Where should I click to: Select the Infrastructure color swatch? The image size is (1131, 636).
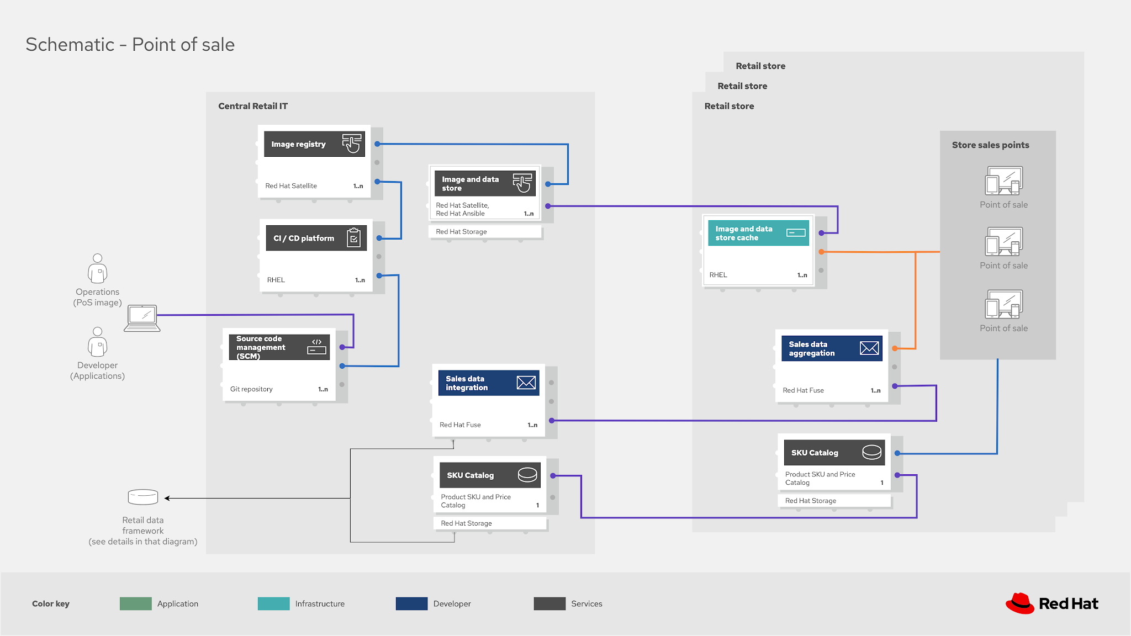273,603
